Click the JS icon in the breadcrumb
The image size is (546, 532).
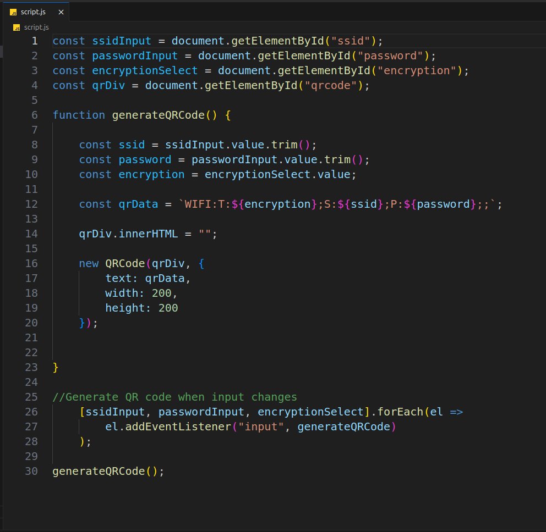click(17, 27)
